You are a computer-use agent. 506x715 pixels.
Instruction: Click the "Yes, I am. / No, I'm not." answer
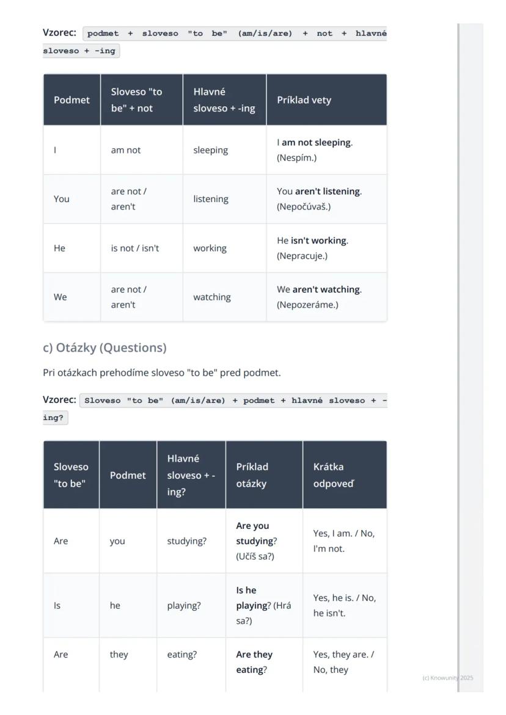(x=344, y=541)
